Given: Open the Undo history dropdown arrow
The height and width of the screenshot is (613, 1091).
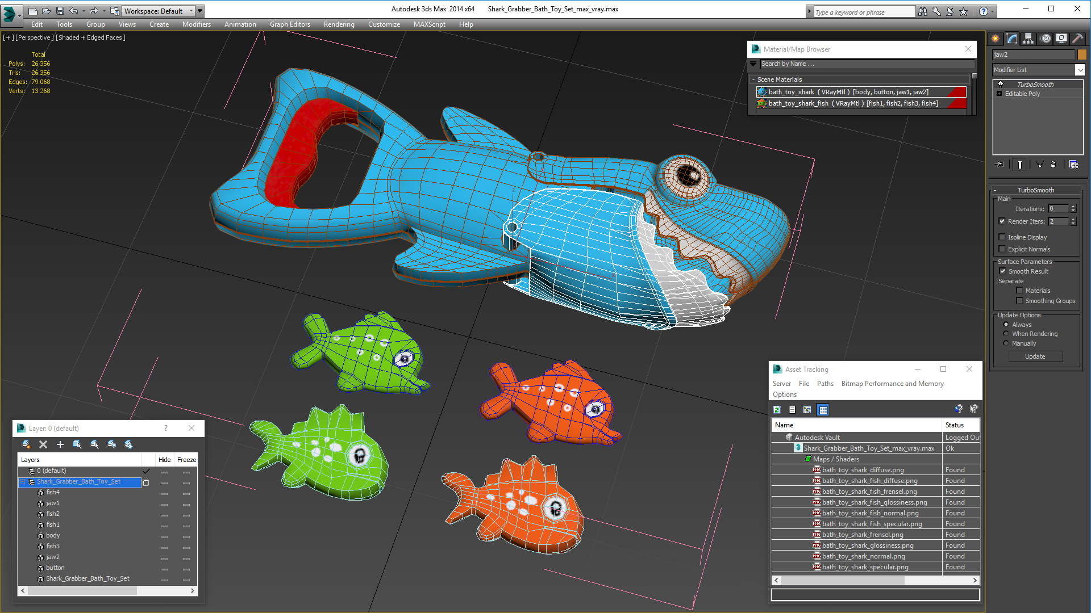Looking at the screenshot, I should pyautogui.click(x=84, y=11).
